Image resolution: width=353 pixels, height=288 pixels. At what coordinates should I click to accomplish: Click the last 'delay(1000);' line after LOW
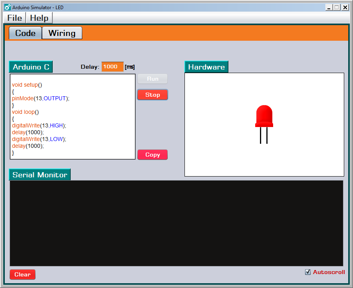coord(28,146)
